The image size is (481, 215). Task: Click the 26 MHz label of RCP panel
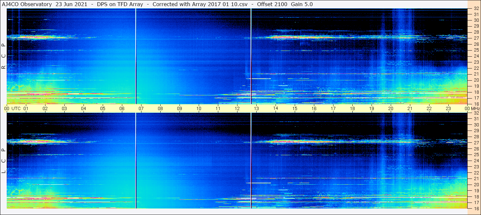pyautogui.click(x=476, y=44)
